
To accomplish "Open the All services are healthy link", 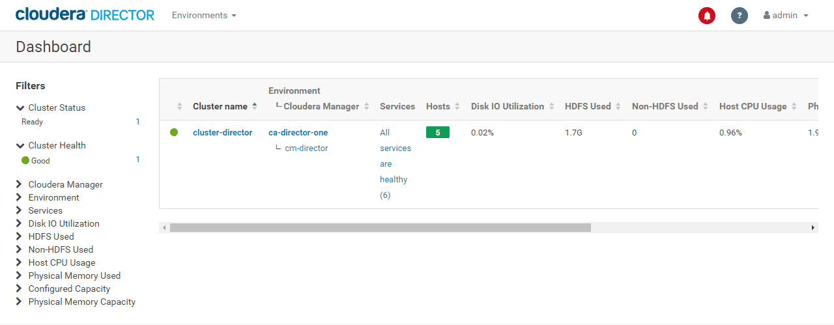I will click(395, 163).
